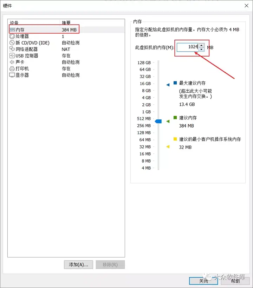The width and height of the screenshot is (253, 288).
Task: Click the 关闭 button
Action: (203, 281)
